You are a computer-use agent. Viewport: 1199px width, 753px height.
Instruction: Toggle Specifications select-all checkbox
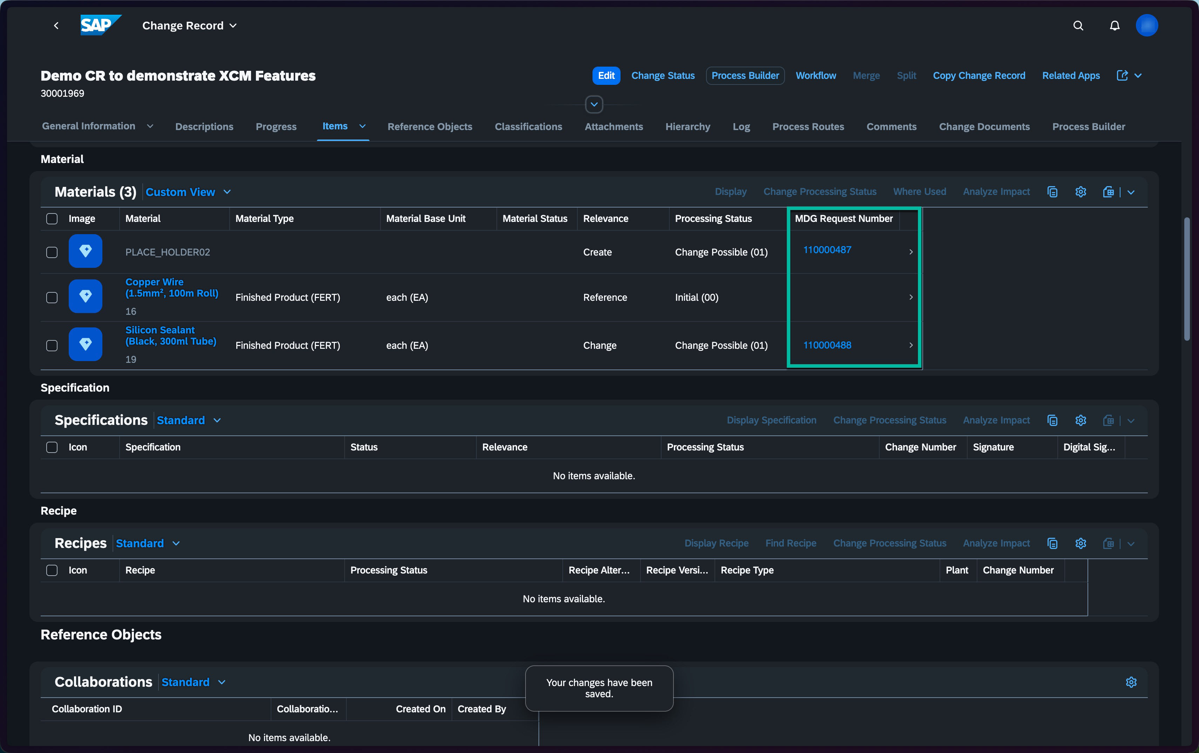(52, 447)
